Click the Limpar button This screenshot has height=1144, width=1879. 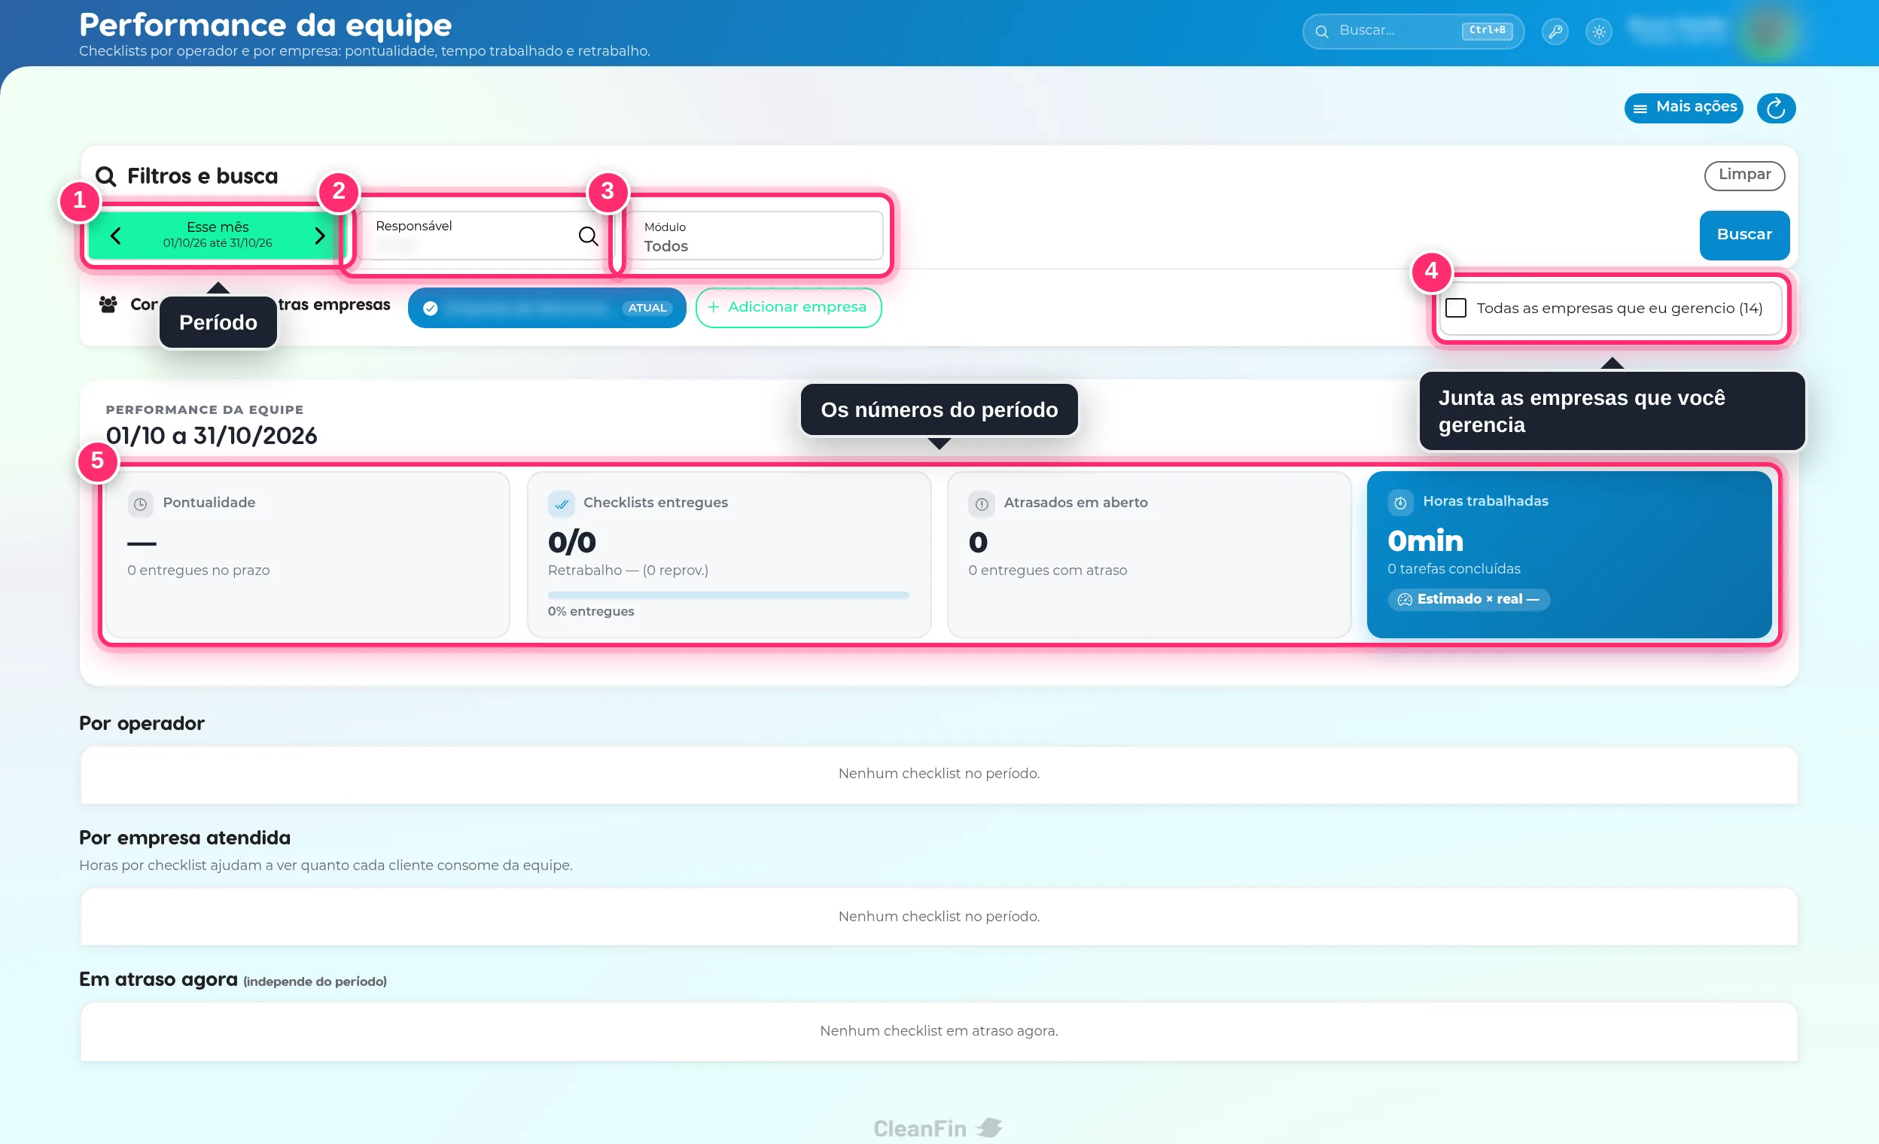[1744, 175]
